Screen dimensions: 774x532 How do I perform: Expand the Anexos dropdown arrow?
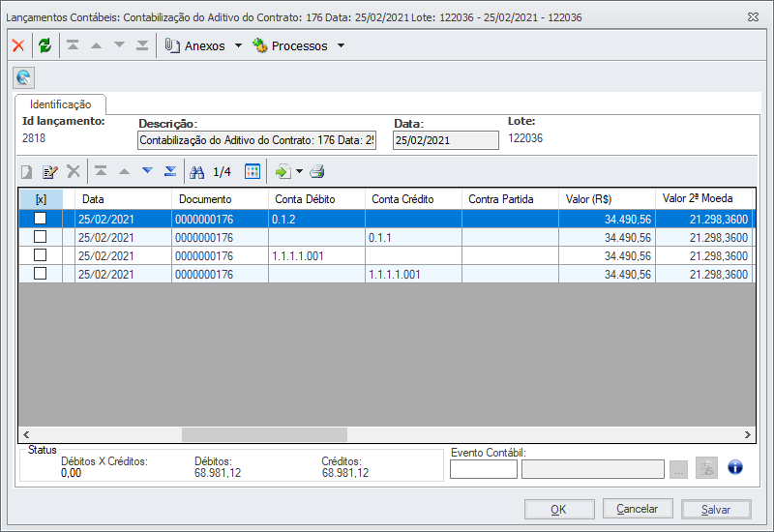238,45
